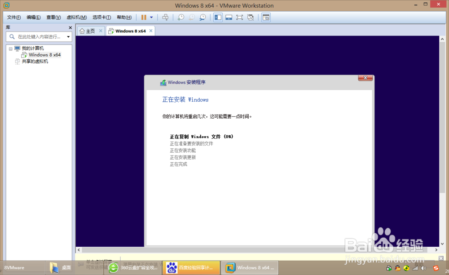Click the 正在复制 Windows 文件 (0%) line
Screen dimensions: 449x275
pyautogui.click(x=201, y=137)
